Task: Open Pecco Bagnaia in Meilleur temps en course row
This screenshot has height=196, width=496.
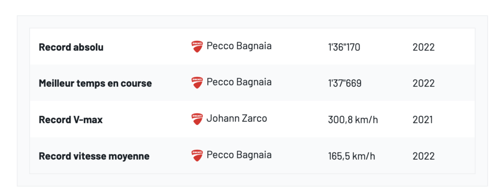Action: (x=239, y=83)
